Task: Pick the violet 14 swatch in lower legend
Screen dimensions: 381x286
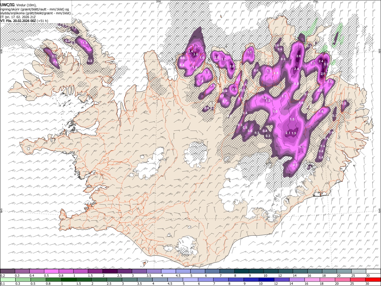Action: click(296, 279)
